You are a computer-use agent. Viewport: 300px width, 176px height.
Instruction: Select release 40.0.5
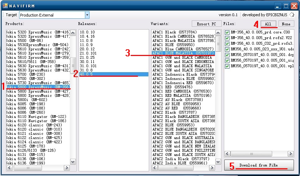[114, 74]
